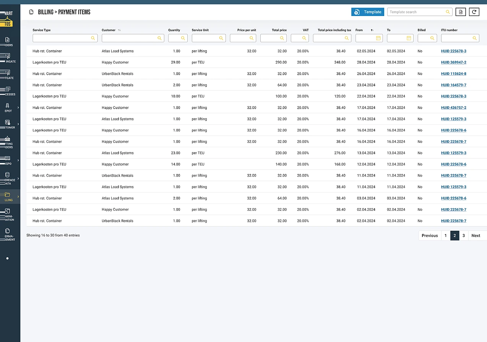Click the Billed column header
This screenshot has width=487, height=342.
(422, 30)
